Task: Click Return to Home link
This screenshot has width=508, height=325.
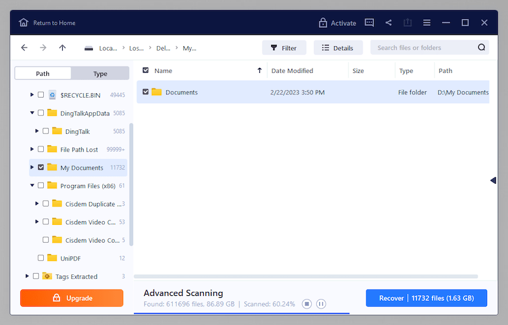Action: click(54, 23)
